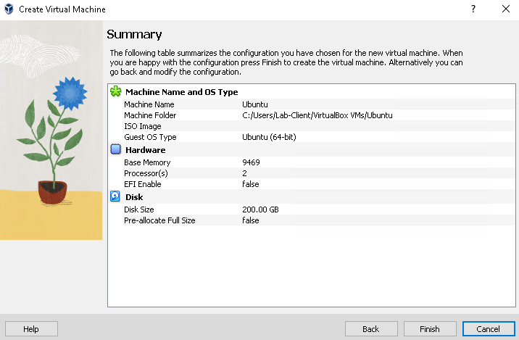Screen dimensions: 519x340
Task: Click the EFI Enable false value
Action: click(x=251, y=184)
